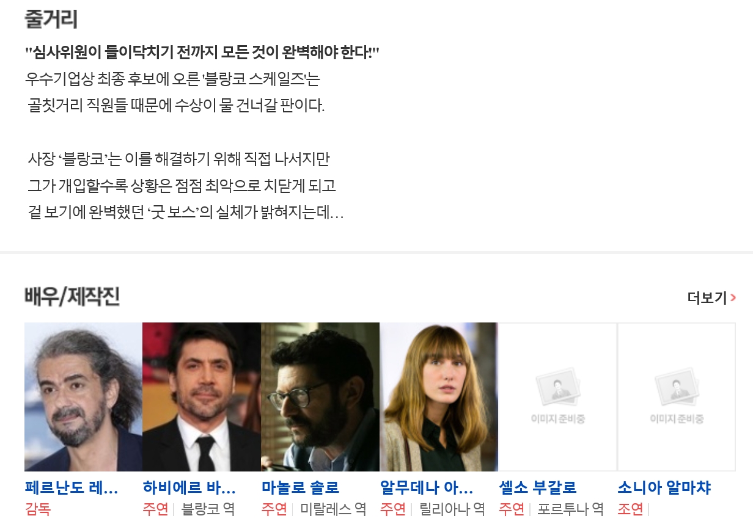Viewport: 753px width, 524px height.
Task: Click the 배우/제작진 section heading
Action: pyautogui.click(x=72, y=297)
